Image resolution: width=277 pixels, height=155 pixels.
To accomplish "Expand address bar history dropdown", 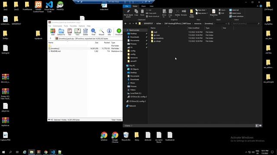I will click(226, 24).
